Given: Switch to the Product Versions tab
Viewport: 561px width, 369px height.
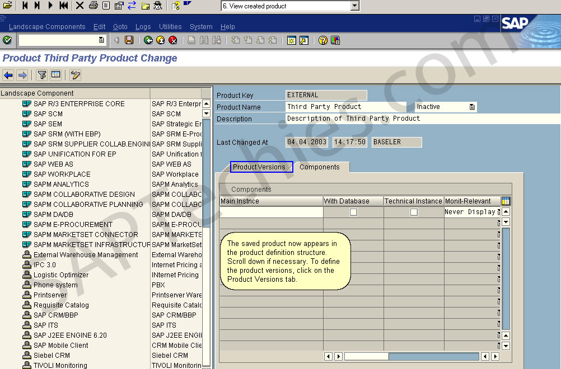Looking at the screenshot, I should (261, 167).
